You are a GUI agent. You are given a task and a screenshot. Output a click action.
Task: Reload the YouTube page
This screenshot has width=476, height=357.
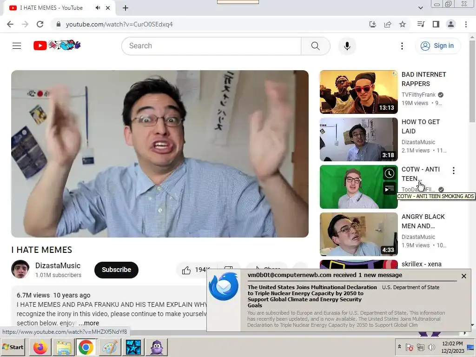tap(40, 24)
